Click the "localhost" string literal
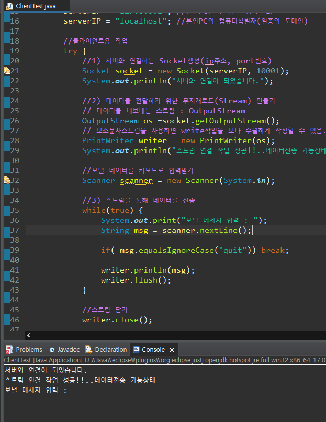326x422 pixels. tap(141, 21)
